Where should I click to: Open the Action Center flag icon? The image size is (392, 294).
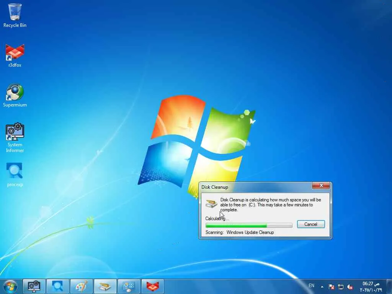[332, 287]
